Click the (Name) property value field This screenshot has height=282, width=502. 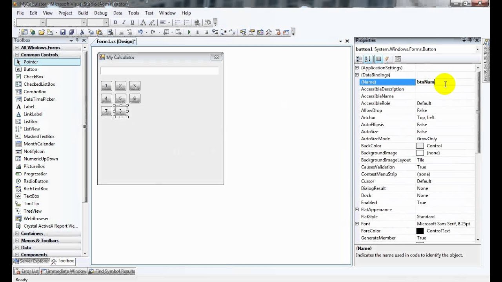pyautogui.click(x=445, y=82)
